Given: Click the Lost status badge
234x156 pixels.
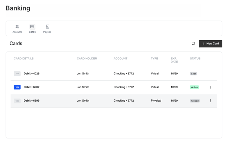Looking at the screenshot, I should coord(193,74).
